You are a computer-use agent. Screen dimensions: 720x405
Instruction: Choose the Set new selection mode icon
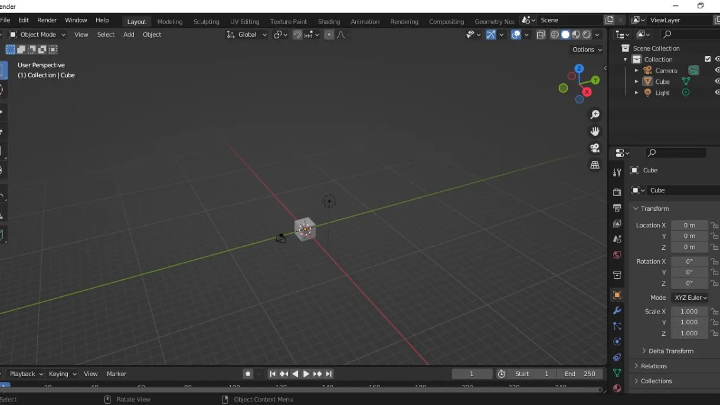point(10,50)
